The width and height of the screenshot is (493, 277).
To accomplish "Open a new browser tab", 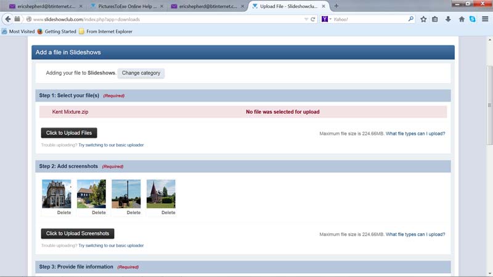I will 336,6.
